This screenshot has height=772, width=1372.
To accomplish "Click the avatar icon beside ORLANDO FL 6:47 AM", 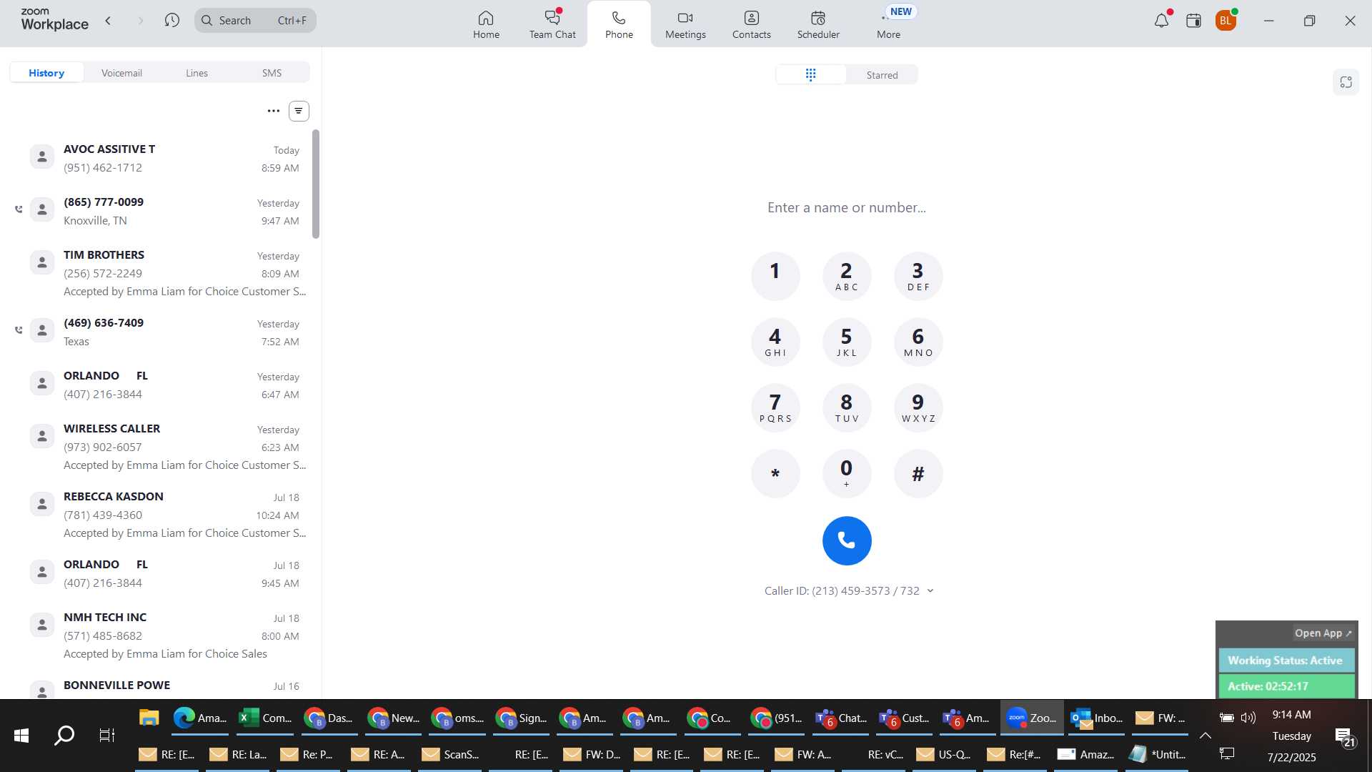I will [42, 383].
